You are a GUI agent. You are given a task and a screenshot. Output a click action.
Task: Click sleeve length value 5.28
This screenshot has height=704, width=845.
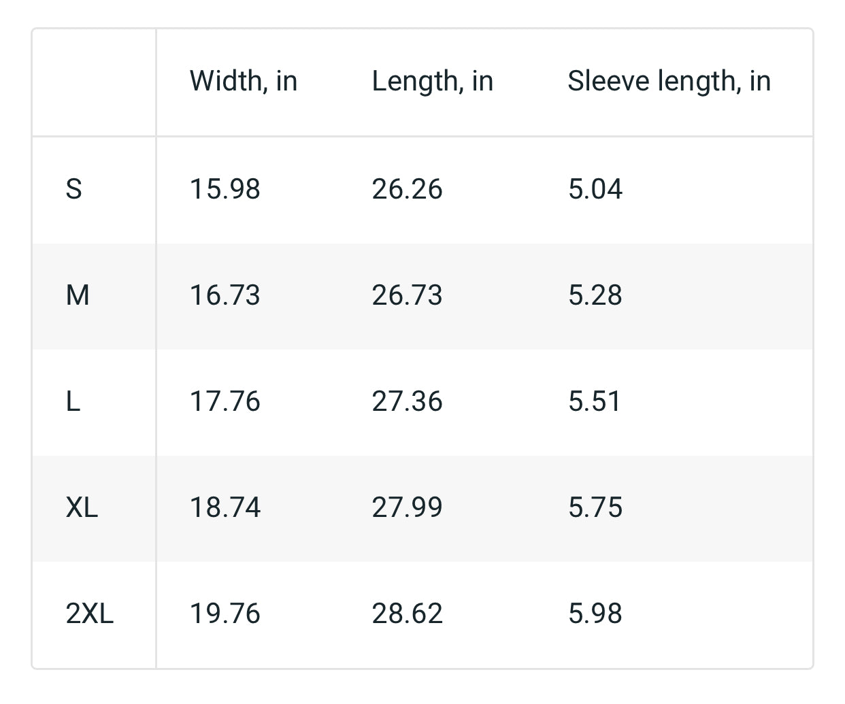point(595,295)
